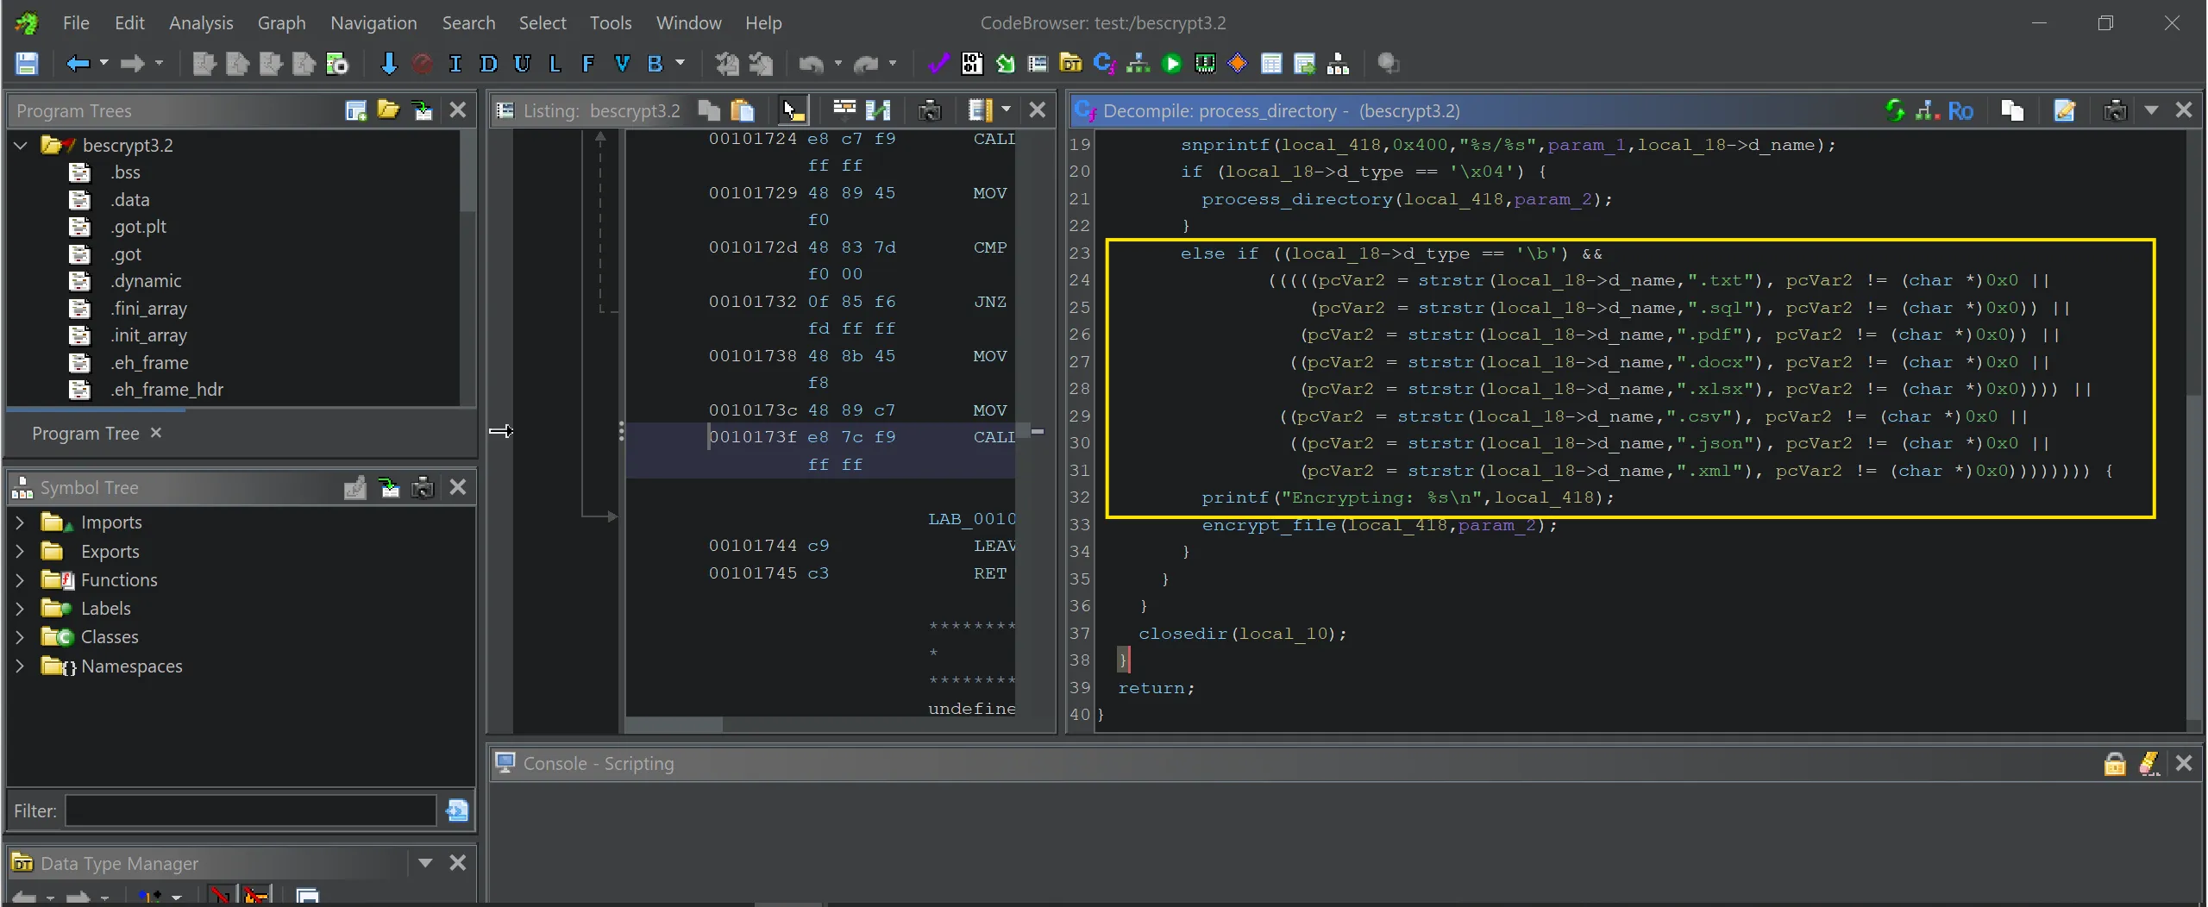Image resolution: width=2208 pixels, height=907 pixels.
Task: Click the Clear console eraser icon
Action: pyautogui.click(x=2148, y=764)
